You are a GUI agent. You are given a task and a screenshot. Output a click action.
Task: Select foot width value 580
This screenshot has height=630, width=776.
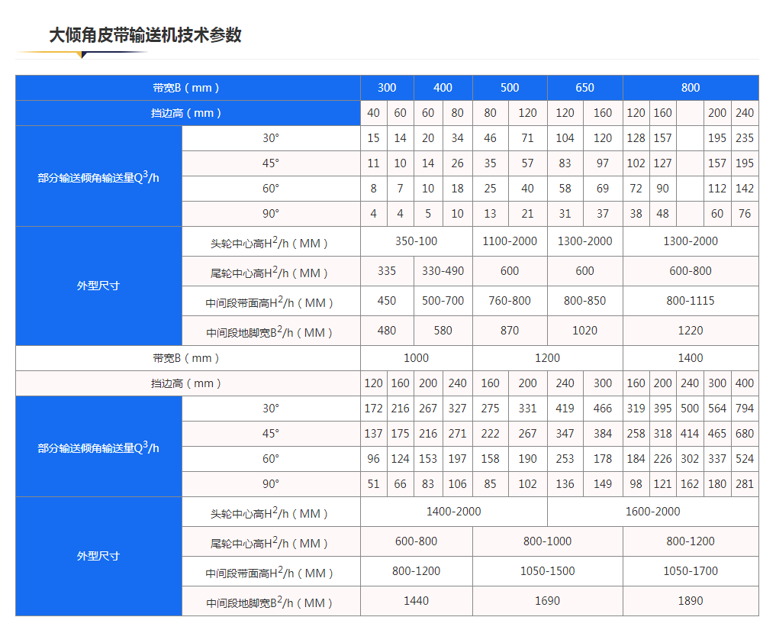tap(443, 331)
